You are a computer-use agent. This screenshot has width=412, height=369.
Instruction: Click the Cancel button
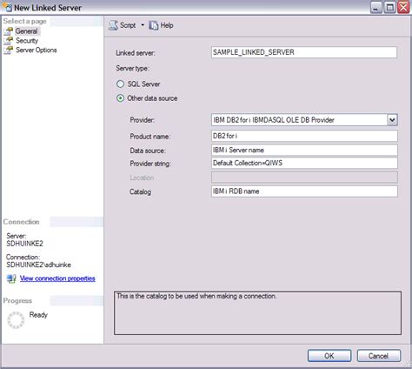click(379, 356)
